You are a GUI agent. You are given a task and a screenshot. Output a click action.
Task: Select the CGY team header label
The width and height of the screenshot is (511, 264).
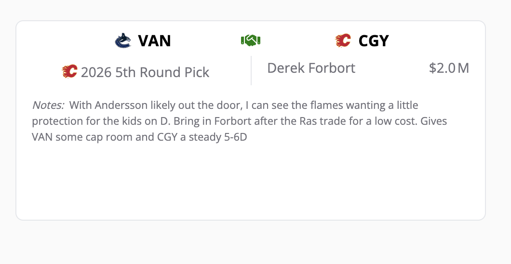tap(374, 41)
